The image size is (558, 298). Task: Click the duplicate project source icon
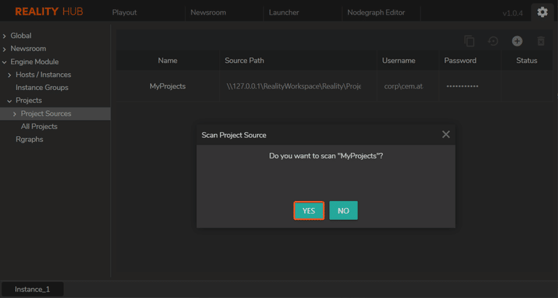469,41
